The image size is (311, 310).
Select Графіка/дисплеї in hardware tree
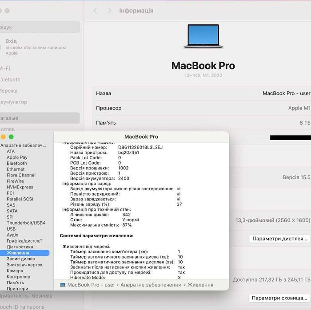(x=24, y=241)
